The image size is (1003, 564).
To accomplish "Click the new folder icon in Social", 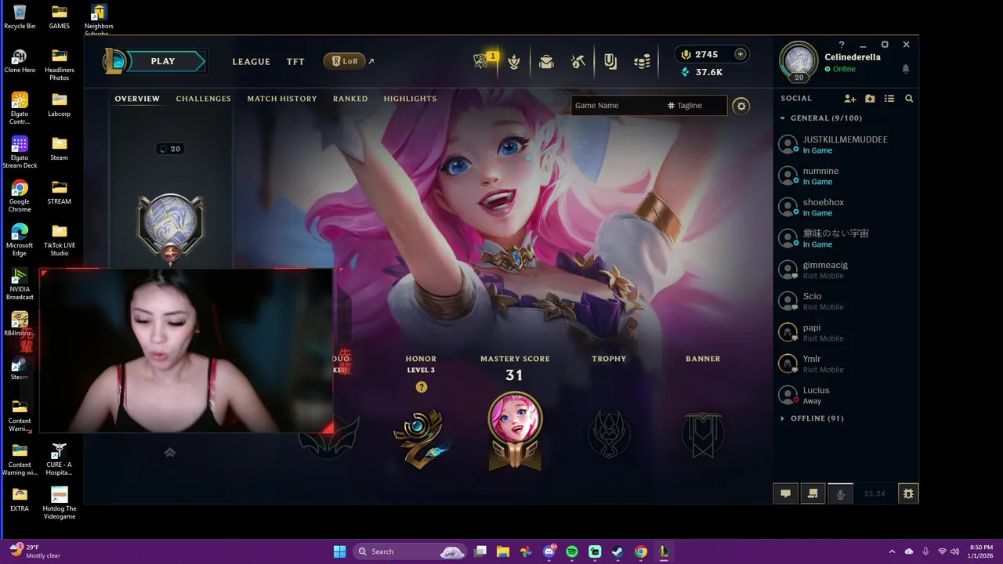I will pos(870,99).
